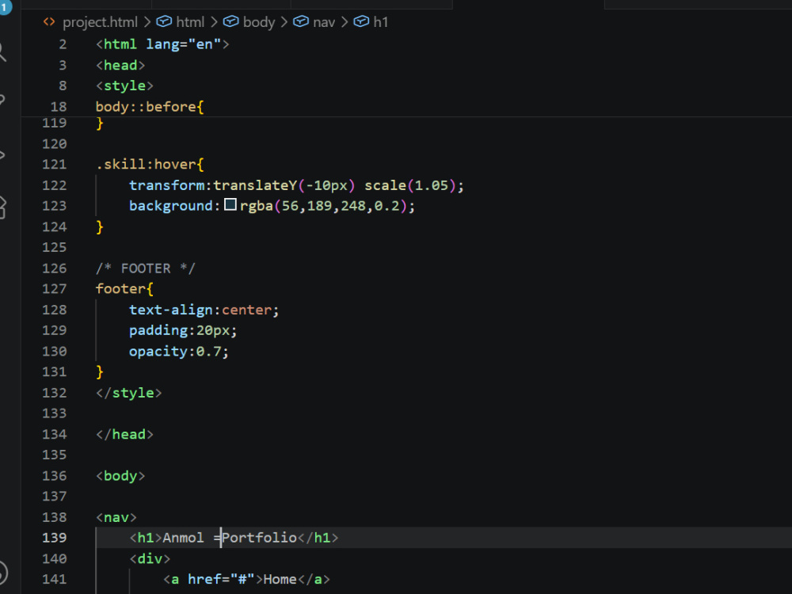The width and height of the screenshot is (792, 594).
Task: Open Search view in the activity bar
Action: [2, 51]
